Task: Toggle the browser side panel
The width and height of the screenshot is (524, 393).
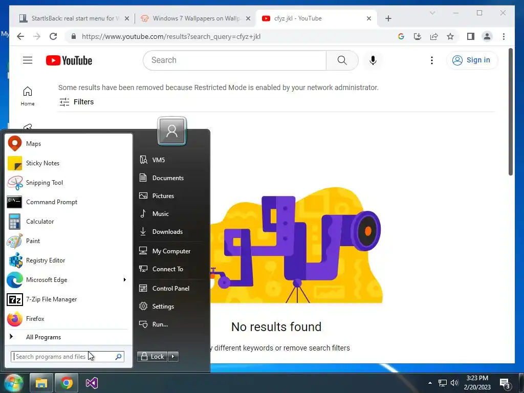Action: coord(471,36)
